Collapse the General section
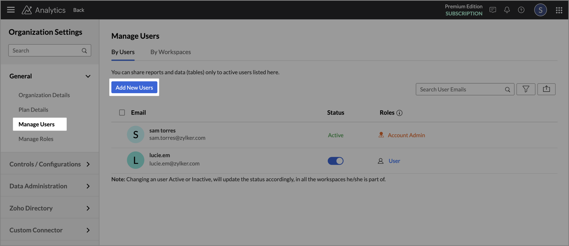569x246 pixels. [x=88, y=76]
